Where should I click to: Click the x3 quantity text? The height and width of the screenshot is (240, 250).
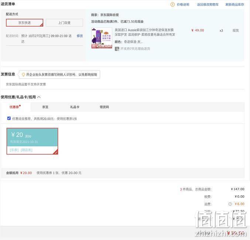point(221,30)
